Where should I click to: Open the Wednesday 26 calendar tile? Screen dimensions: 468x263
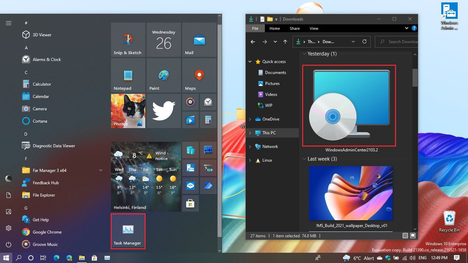point(164,40)
